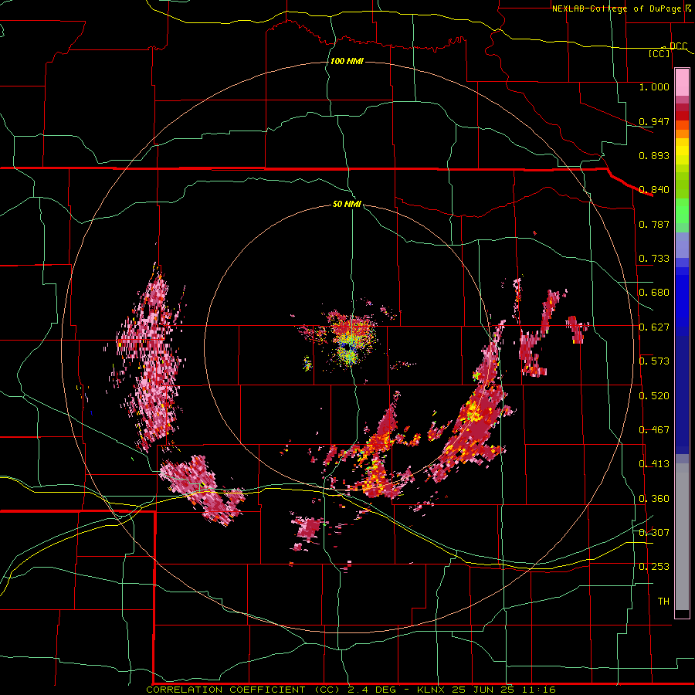Click the NEXLAB-College of DuPage title text
695x695 pixels.
point(617,8)
